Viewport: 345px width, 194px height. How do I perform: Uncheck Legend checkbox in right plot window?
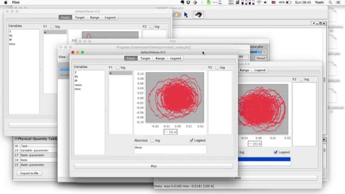275,152
